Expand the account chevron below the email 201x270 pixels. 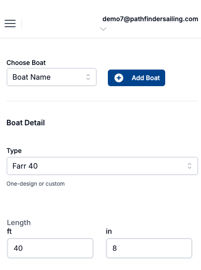pos(103,29)
